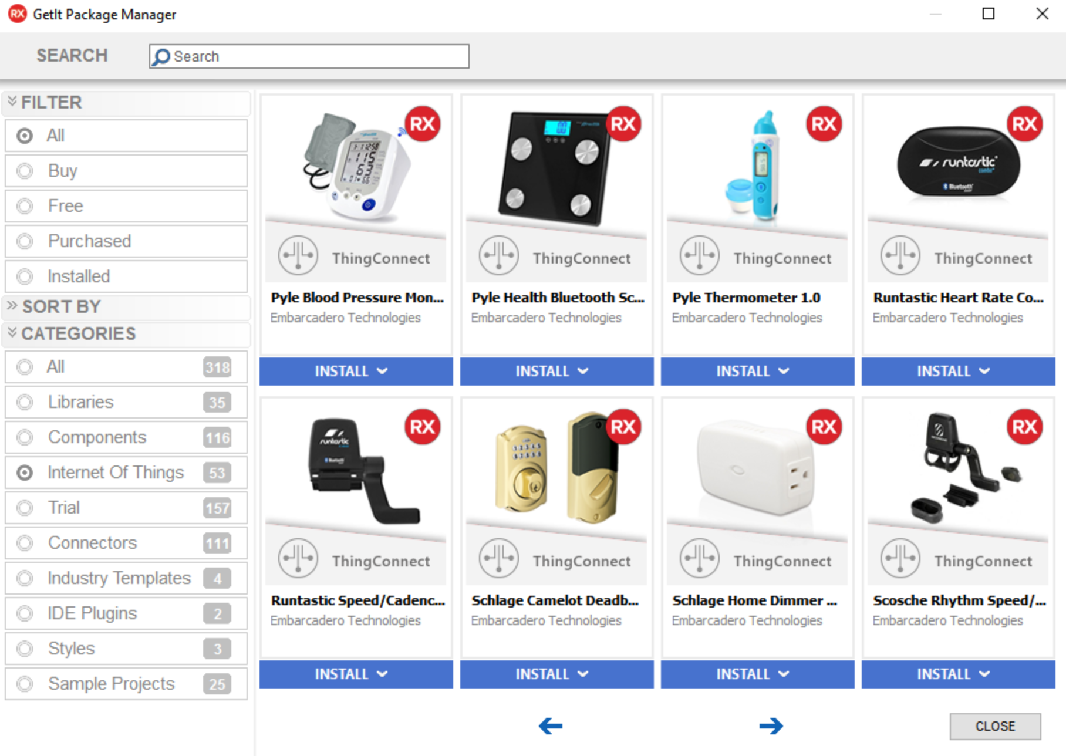Screen dimensions: 1066x756
Task: Select the Libraries category
Action: point(126,402)
